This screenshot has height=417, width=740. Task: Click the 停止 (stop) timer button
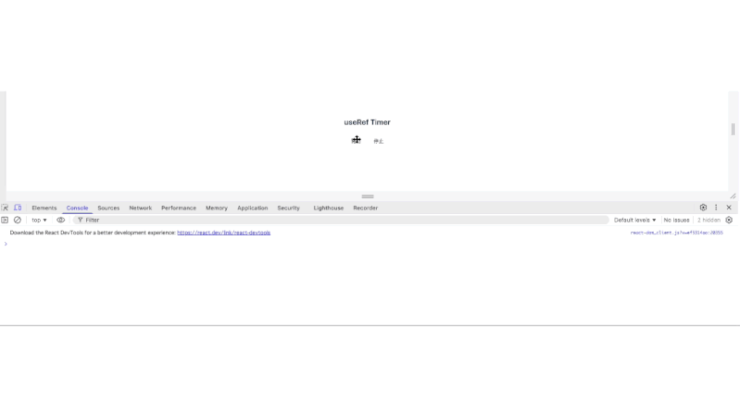coord(378,141)
